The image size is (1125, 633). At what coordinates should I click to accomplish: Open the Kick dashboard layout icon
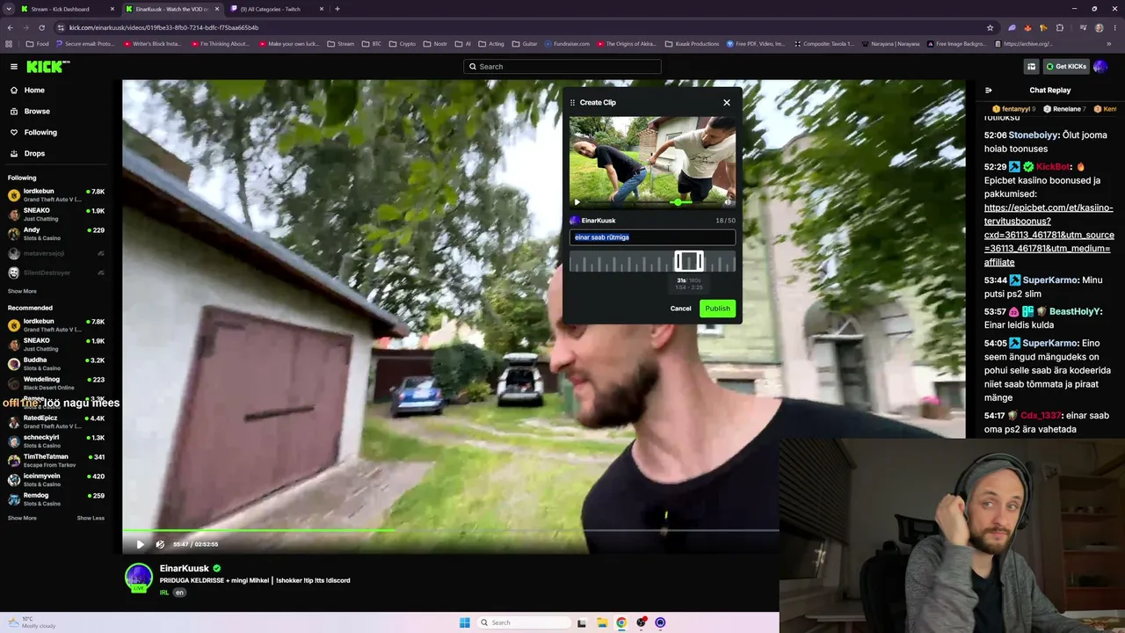tap(1032, 67)
